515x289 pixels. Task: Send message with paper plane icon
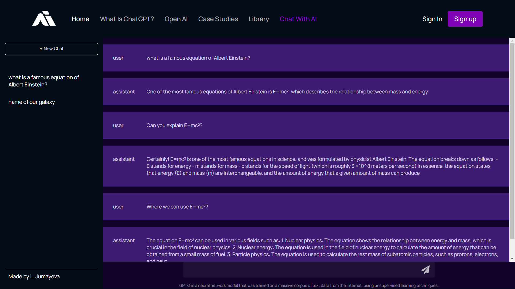coord(425,269)
